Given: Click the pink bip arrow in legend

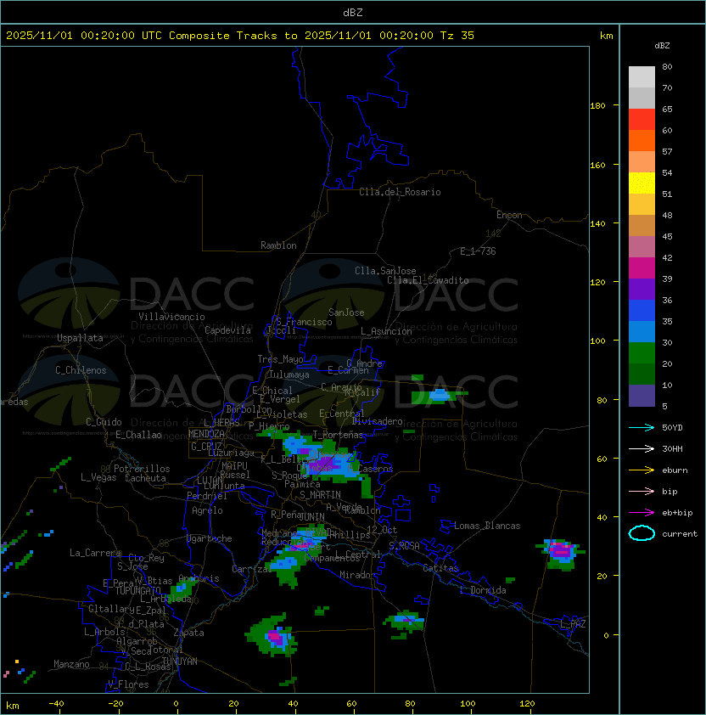Looking at the screenshot, I should tap(642, 491).
